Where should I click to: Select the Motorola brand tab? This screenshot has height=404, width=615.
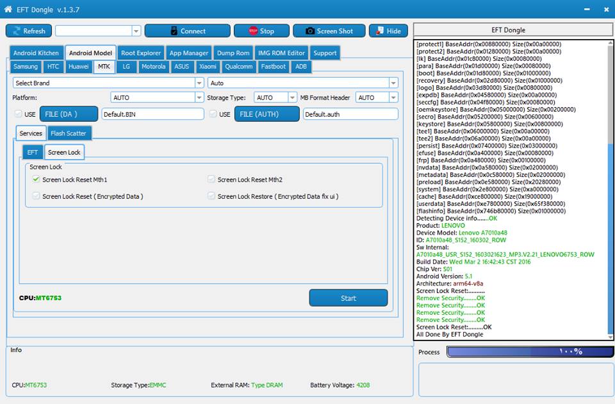153,67
